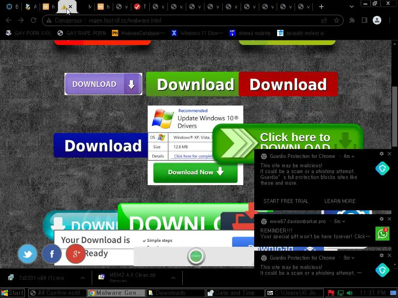
Task: Open the profile avatar menu
Action: click(x=377, y=20)
